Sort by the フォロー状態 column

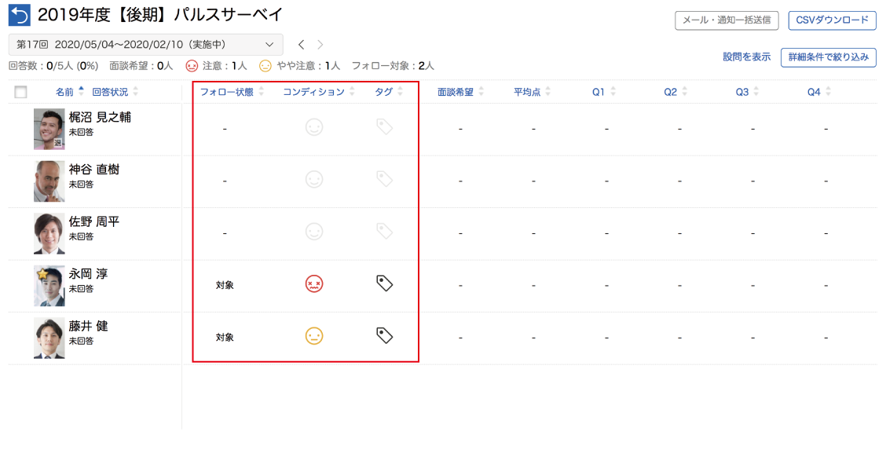(227, 92)
